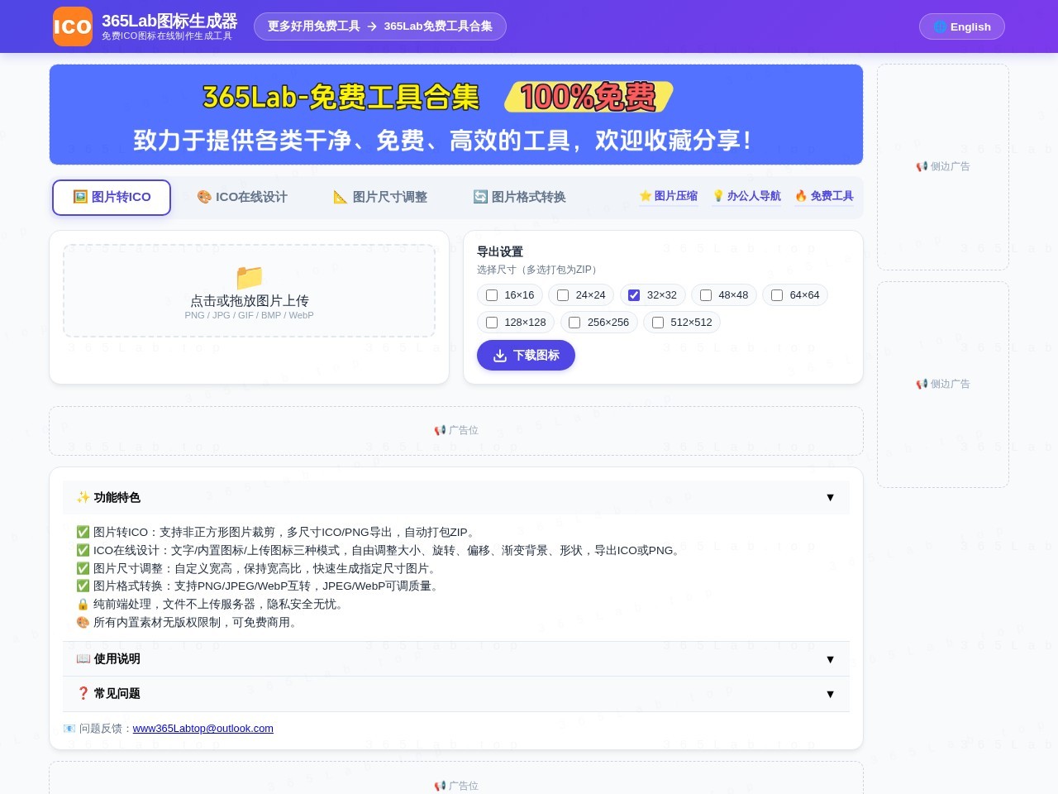Screen dimensions: 1058x794
Task: Click the star icon beside 图片压缩
Action: click(x=646, y=196)
